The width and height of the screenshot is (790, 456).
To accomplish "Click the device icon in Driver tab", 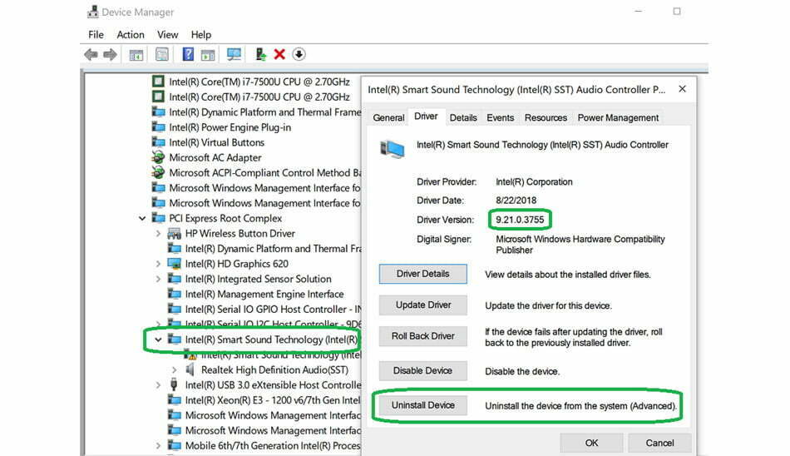I will 393,149.
